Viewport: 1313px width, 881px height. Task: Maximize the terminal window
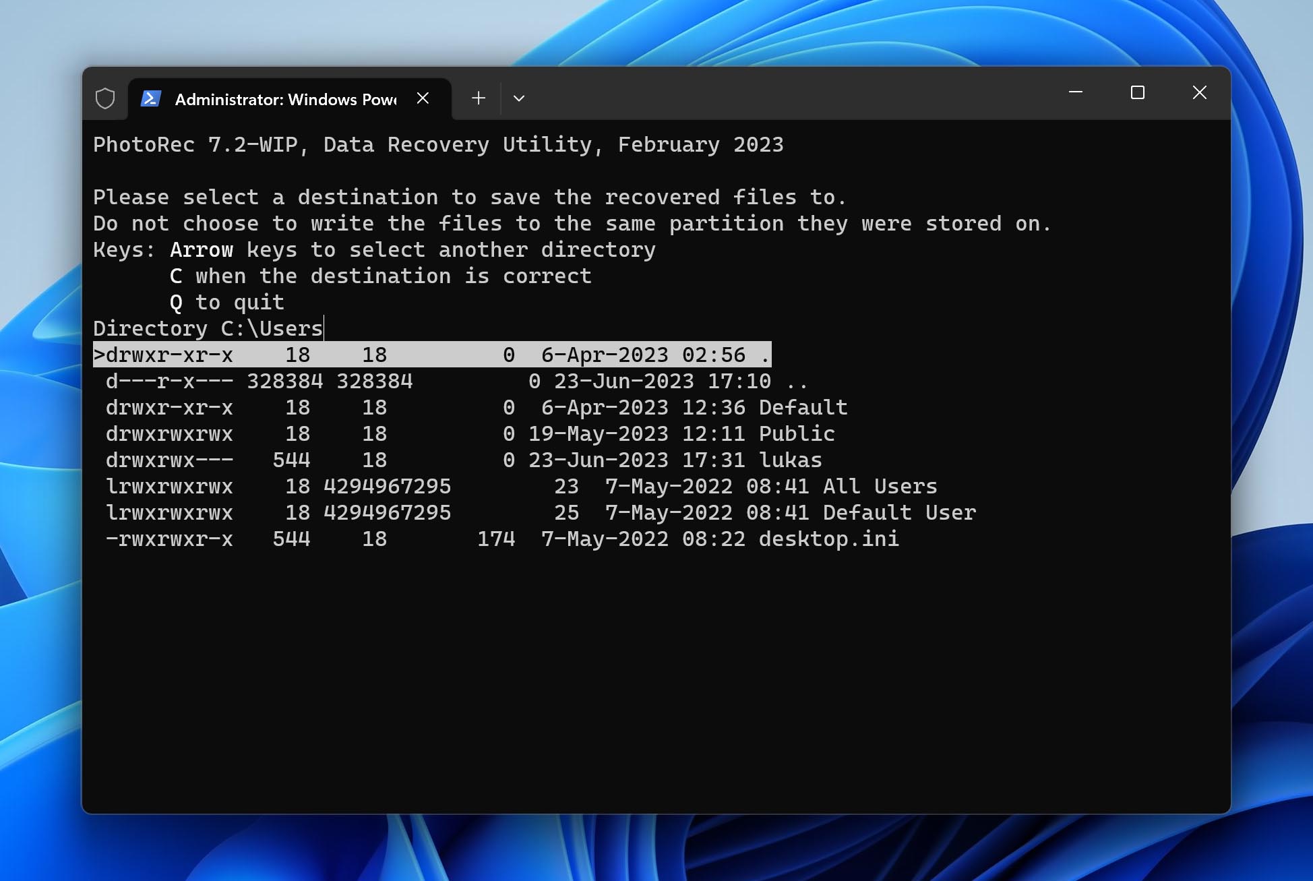coord(1138,92)
